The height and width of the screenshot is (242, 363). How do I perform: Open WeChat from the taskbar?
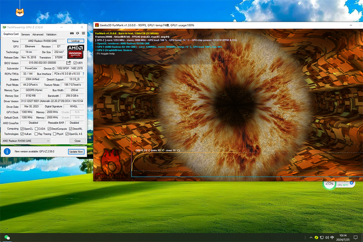pos(6,237)
